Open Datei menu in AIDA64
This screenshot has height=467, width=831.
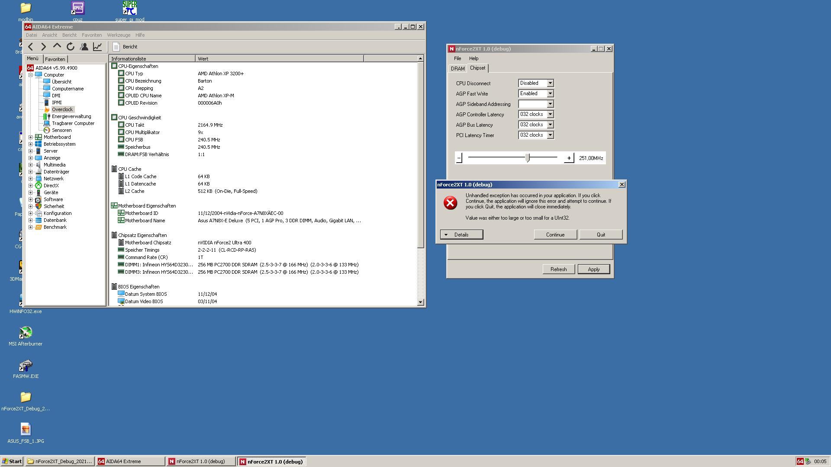31,35
